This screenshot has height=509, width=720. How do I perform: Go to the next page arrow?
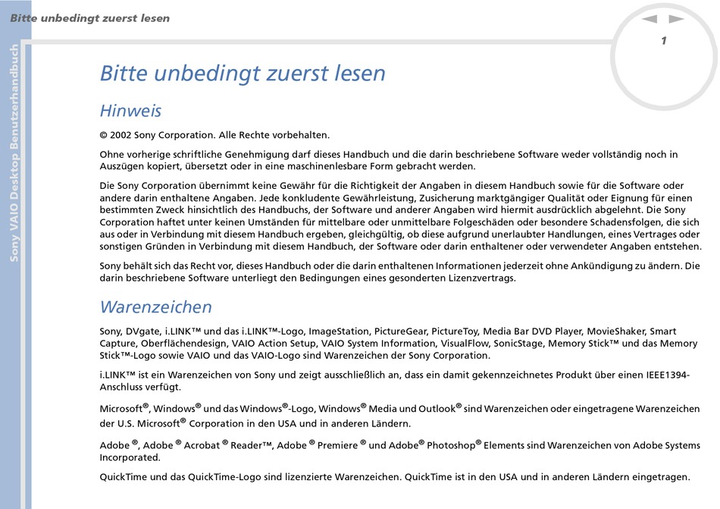tap(676, 19)
